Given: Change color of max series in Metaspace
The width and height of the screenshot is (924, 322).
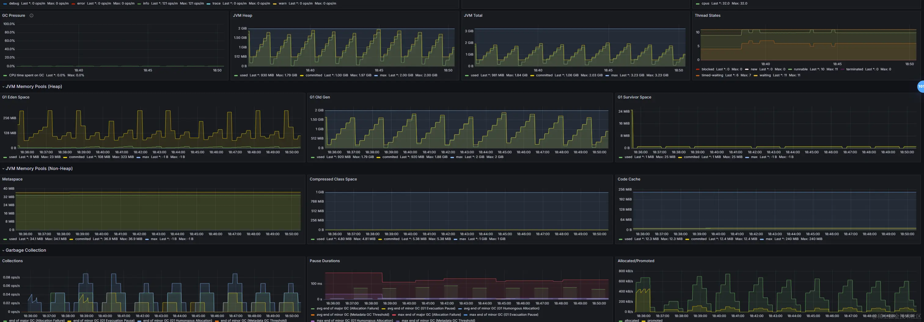Looking at the screenshot, I should point(147,240).
